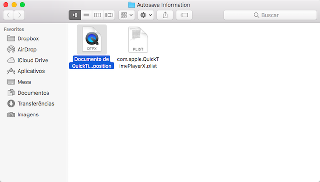Switch to column view
The height and width of the screenshot is (182, 320).
click(98, 15)
